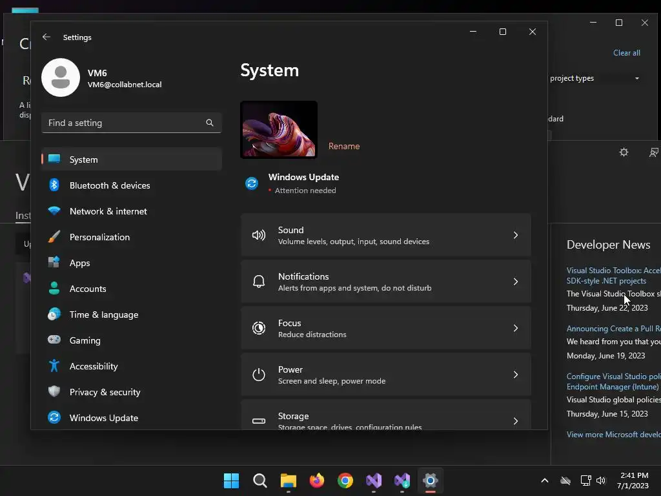Expand the Notifications chevron

coord(516,282)
